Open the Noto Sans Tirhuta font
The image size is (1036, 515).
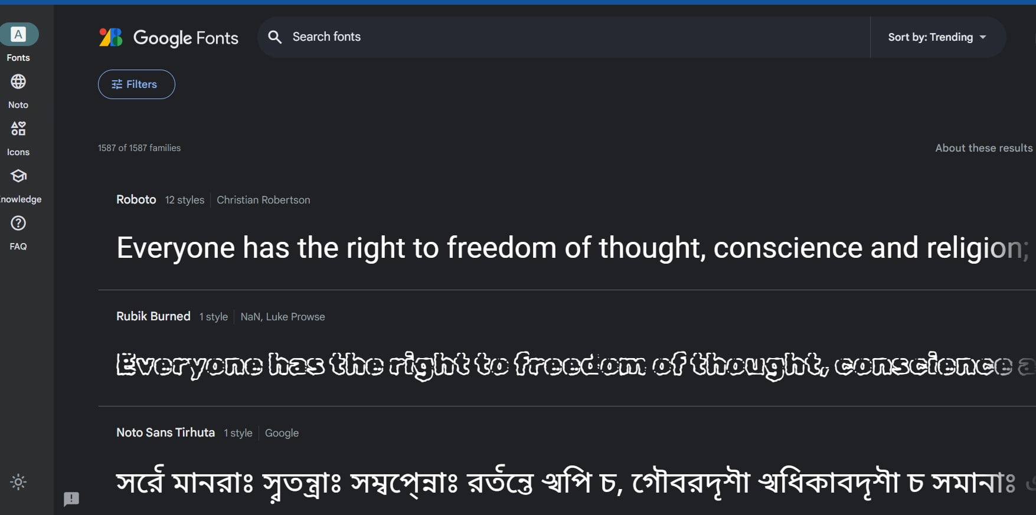click(x=165, y=432)
